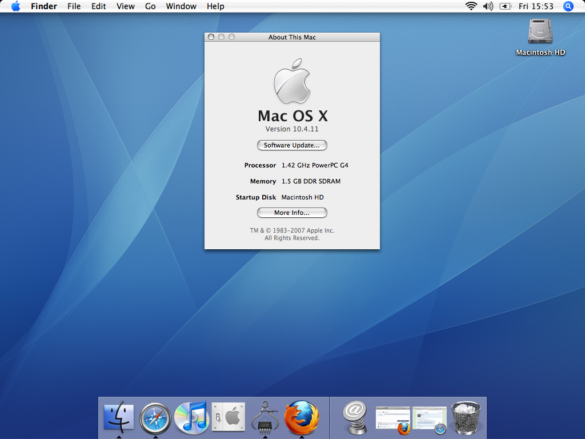Click the Version 10.4.11 text

point(292,129)
